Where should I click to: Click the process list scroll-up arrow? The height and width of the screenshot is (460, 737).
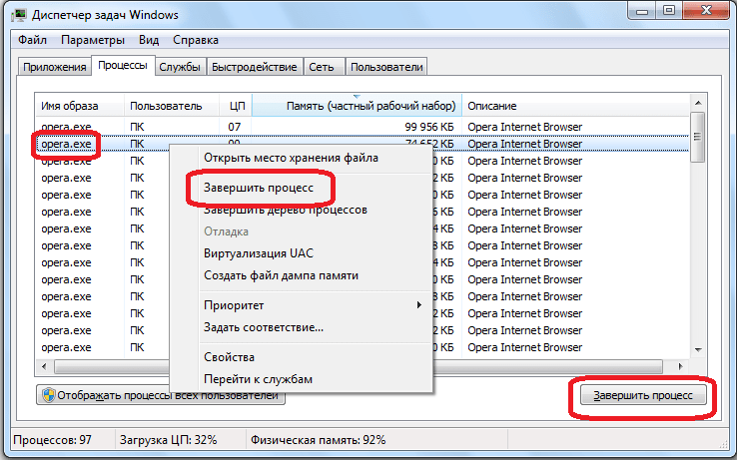pos(698,103)
